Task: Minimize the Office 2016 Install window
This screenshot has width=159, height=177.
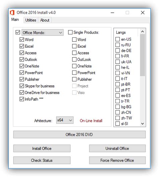Action: 112,13
